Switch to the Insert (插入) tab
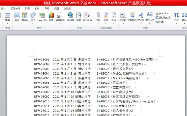 [x=3, y=8]
